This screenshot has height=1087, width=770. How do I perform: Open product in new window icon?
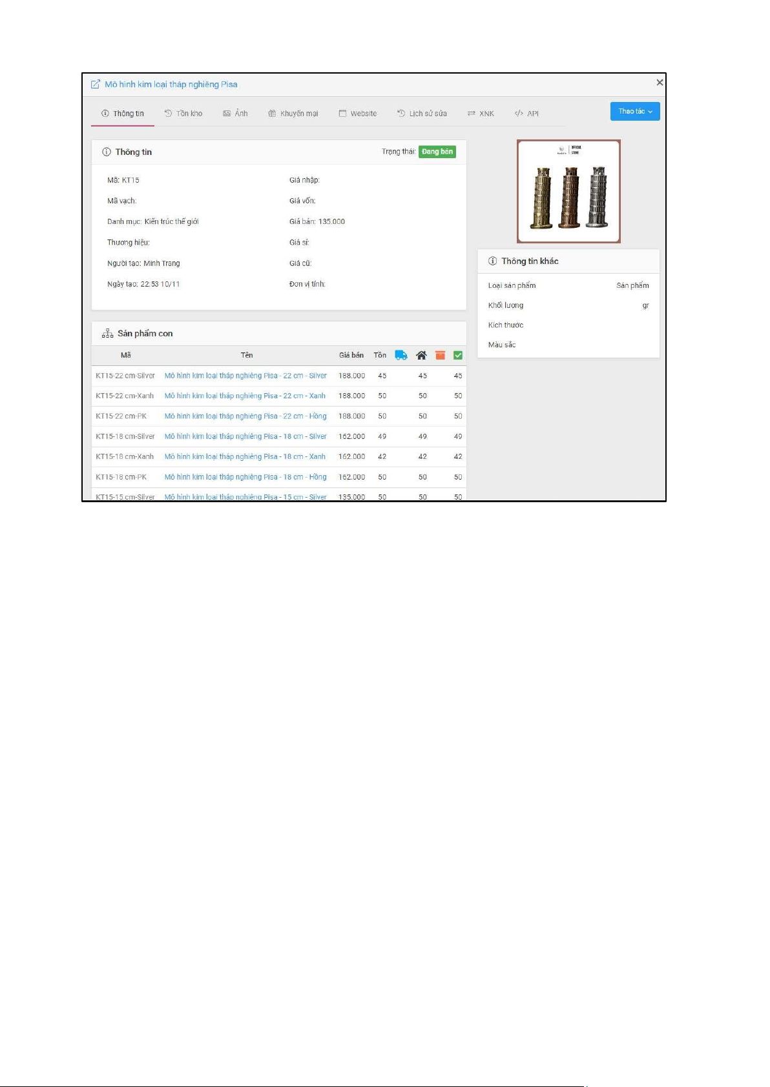point(96,84)
